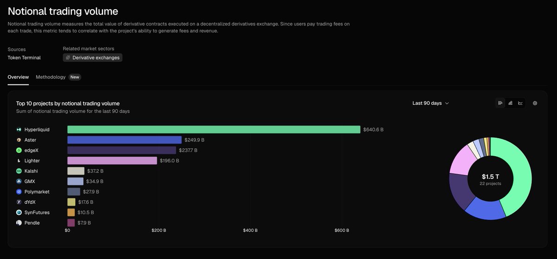
Task: Click the orange SynFutures bar
Action: [71, 212]
